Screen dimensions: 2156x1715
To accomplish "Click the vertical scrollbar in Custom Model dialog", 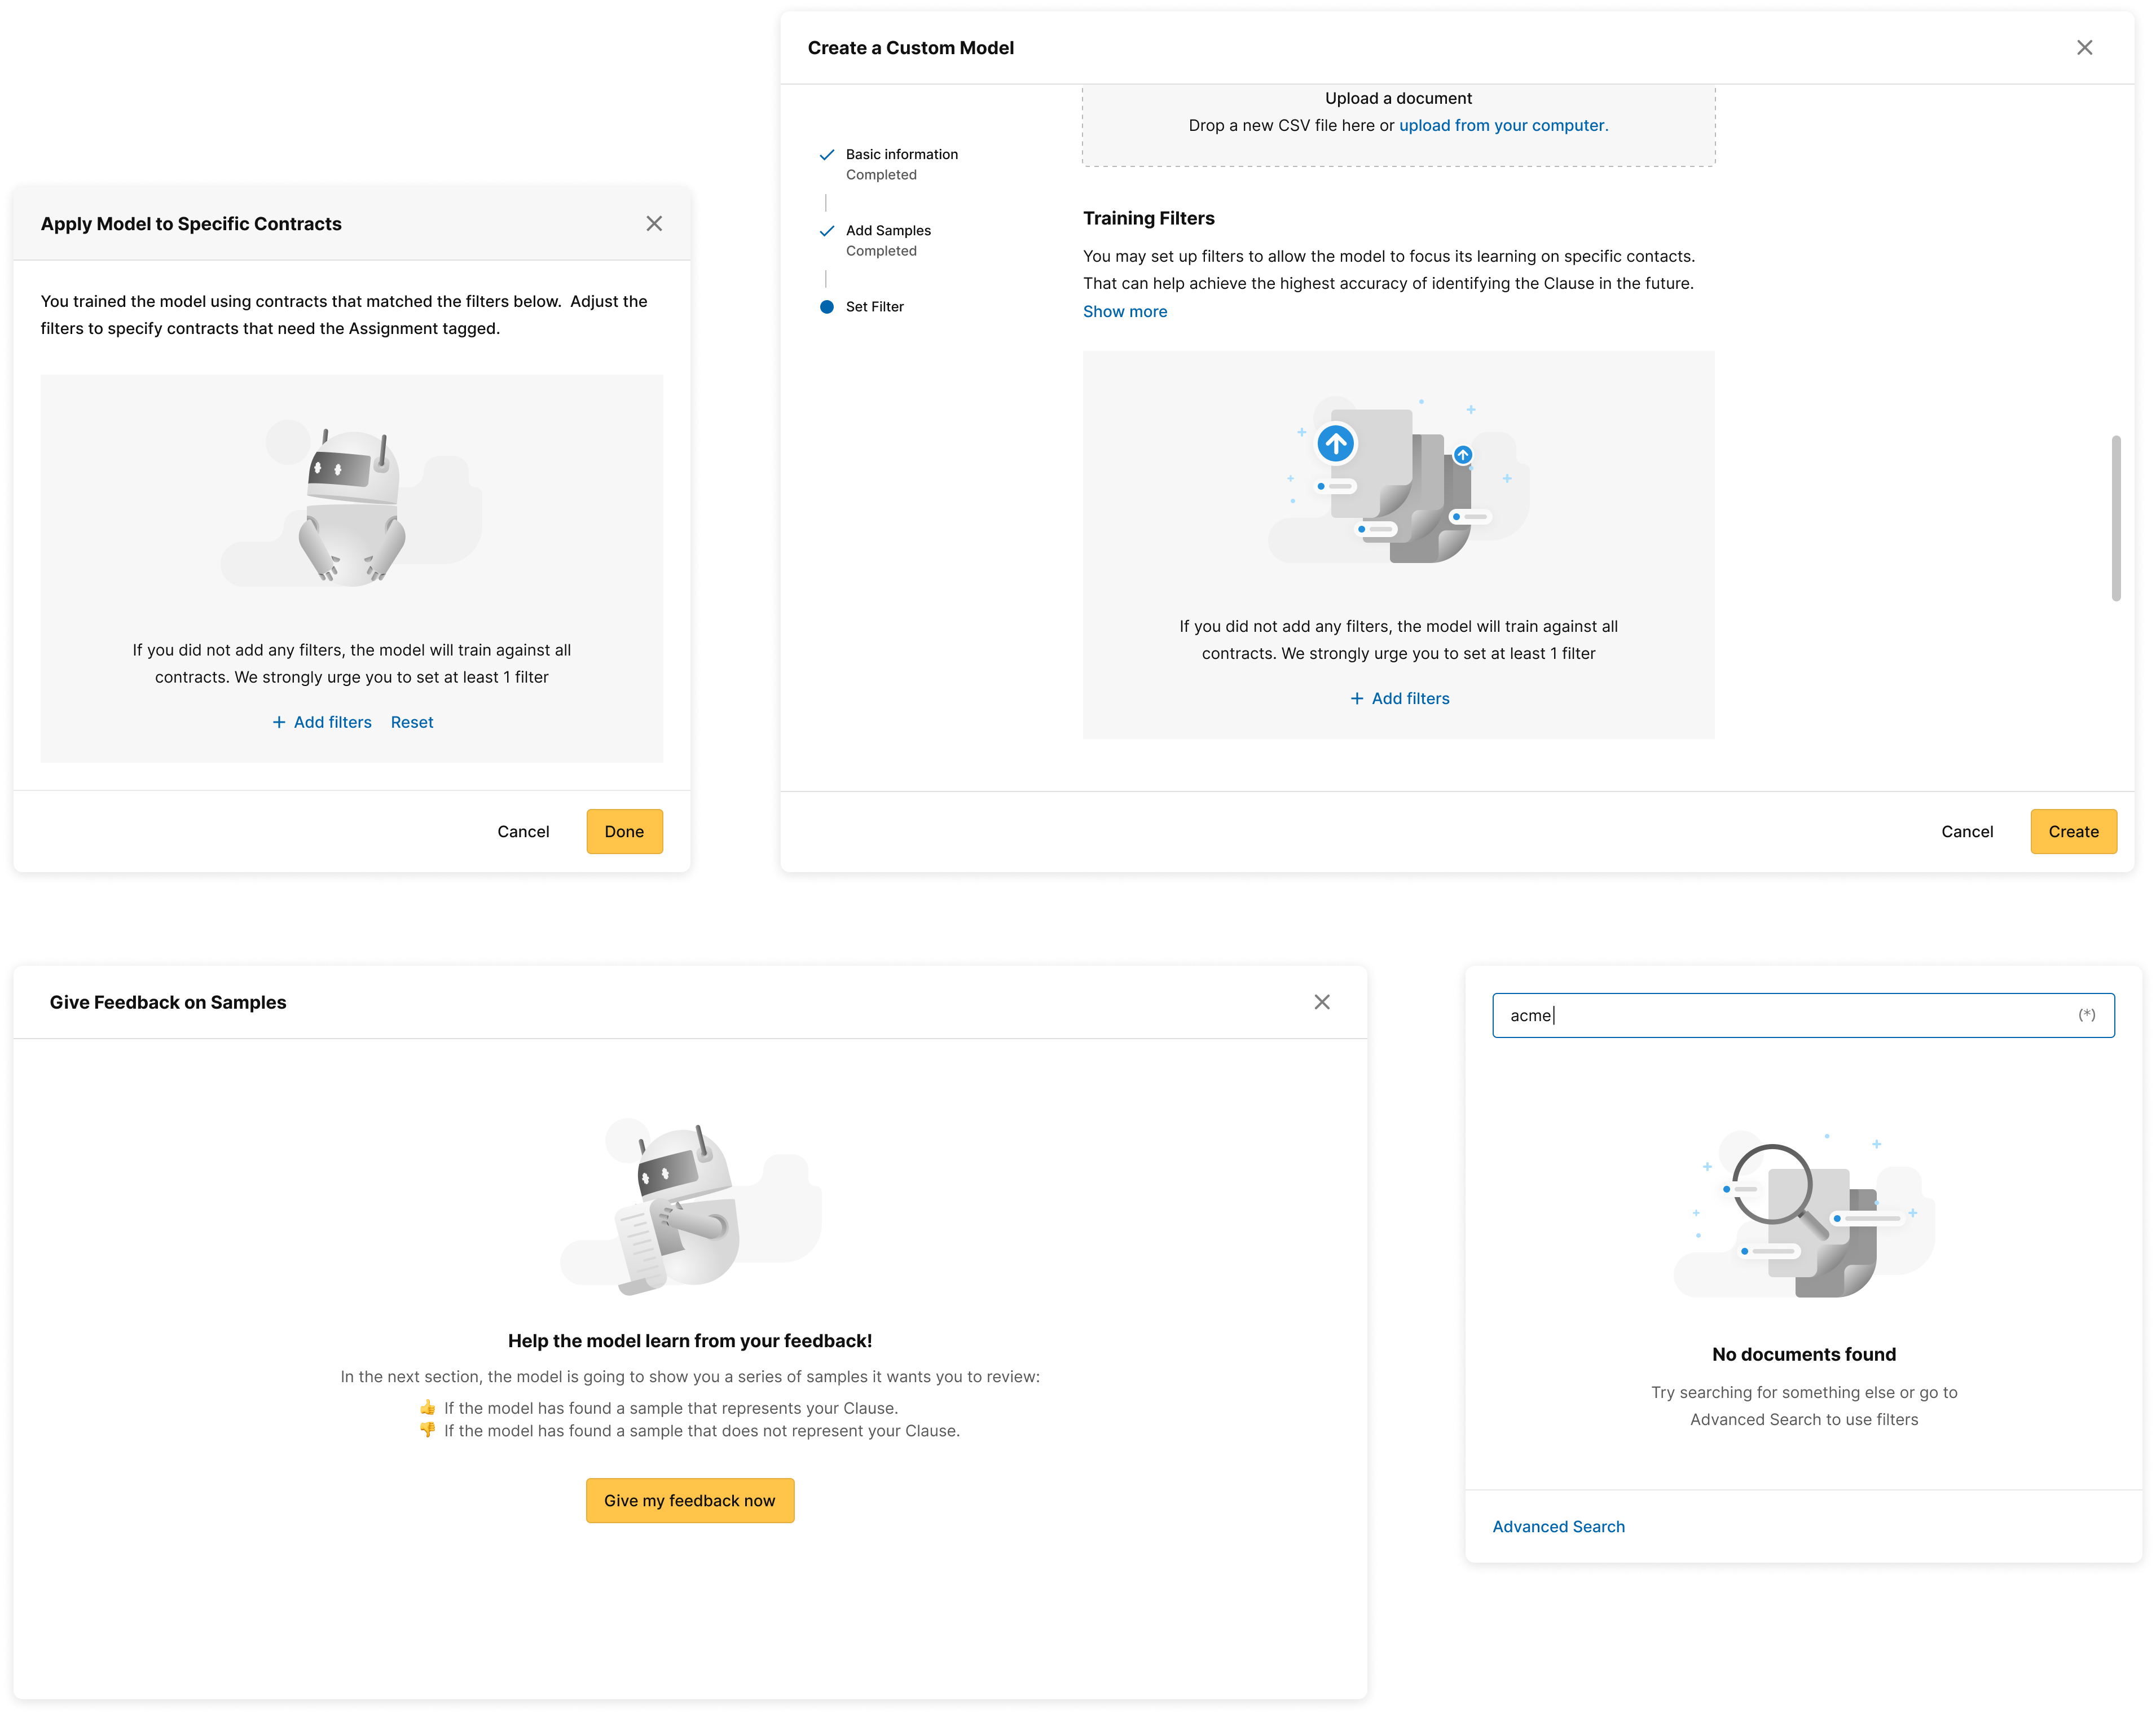I will (x=2115, y=517).
